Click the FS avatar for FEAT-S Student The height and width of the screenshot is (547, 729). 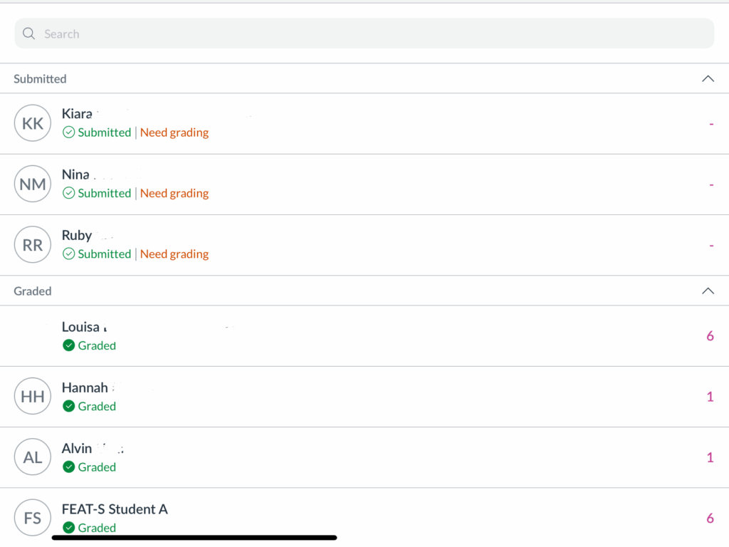point(33,518)
